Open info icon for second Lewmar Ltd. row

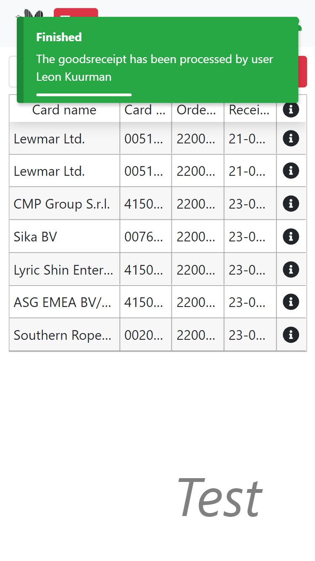tap(291, 170)
